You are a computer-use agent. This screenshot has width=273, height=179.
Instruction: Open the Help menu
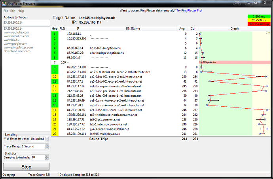(x=21, y=11)
